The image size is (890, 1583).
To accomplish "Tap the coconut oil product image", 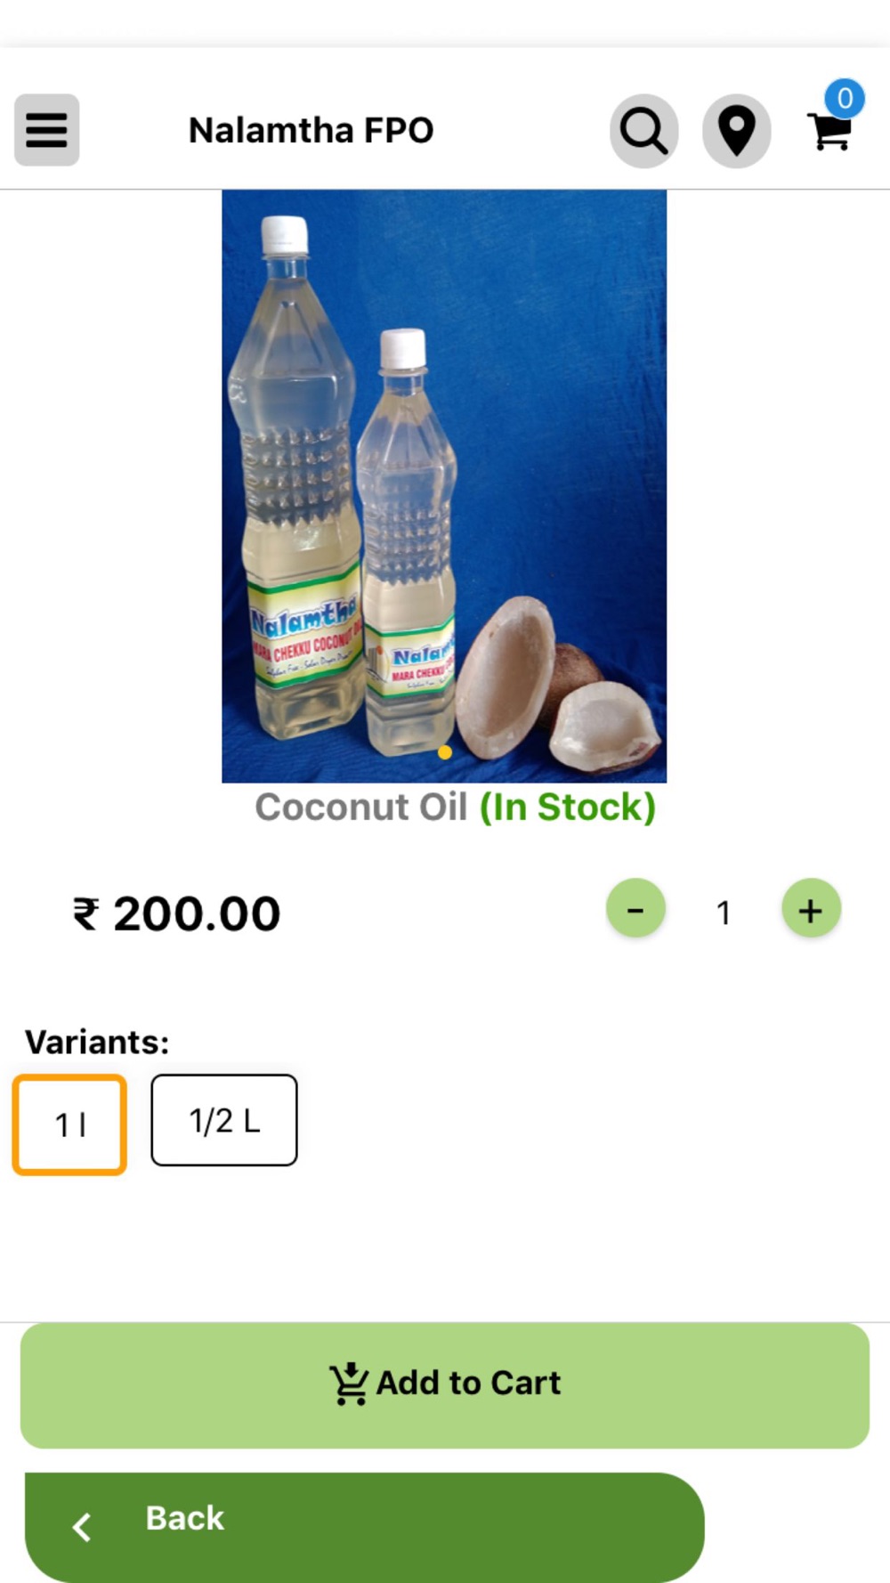I will pos(444,485).
